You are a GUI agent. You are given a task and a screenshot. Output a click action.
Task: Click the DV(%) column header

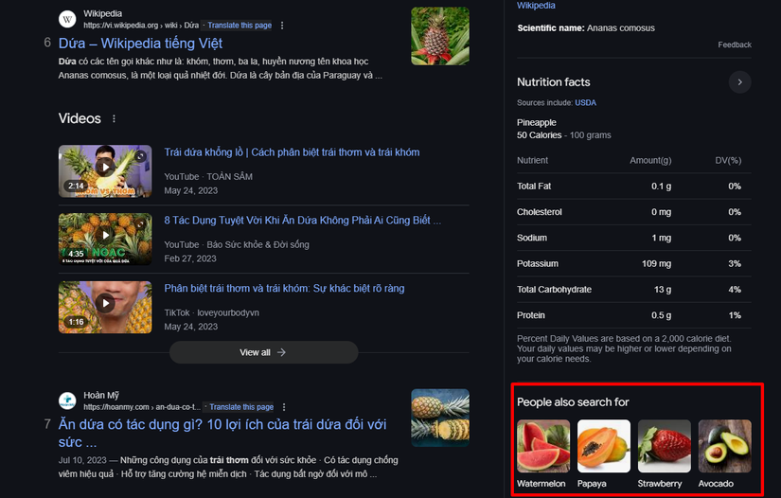[x=728, y=161]
